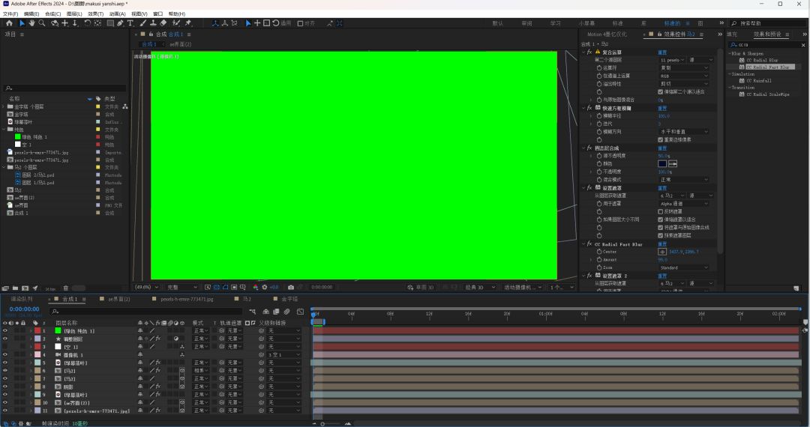Viewport: 810px width, 427px height.
Task: Select the Eraser tool
Action: pyautogui.click(x=163, y=23)
